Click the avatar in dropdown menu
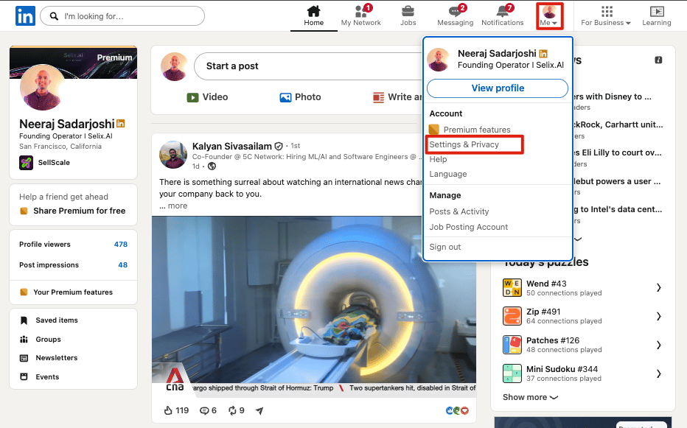This screenshot has height=428, width=687. pyautogui.click(x=439, y=59)
